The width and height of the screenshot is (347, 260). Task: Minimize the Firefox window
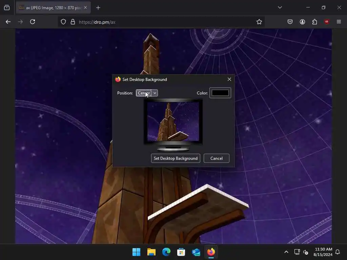[x=308, y=7]
